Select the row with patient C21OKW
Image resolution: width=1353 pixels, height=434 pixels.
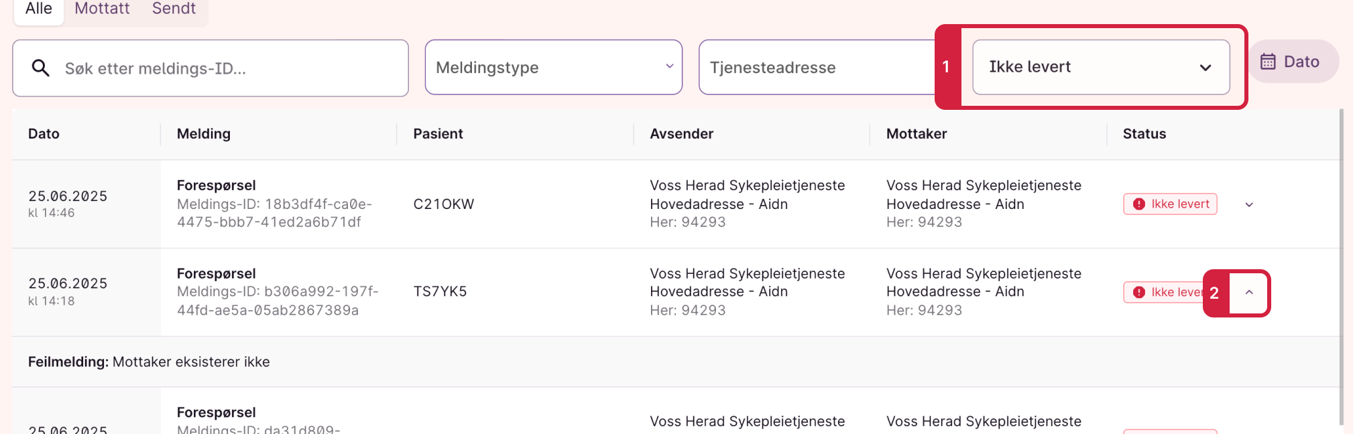pyautogui.click(x=443, y=204)
